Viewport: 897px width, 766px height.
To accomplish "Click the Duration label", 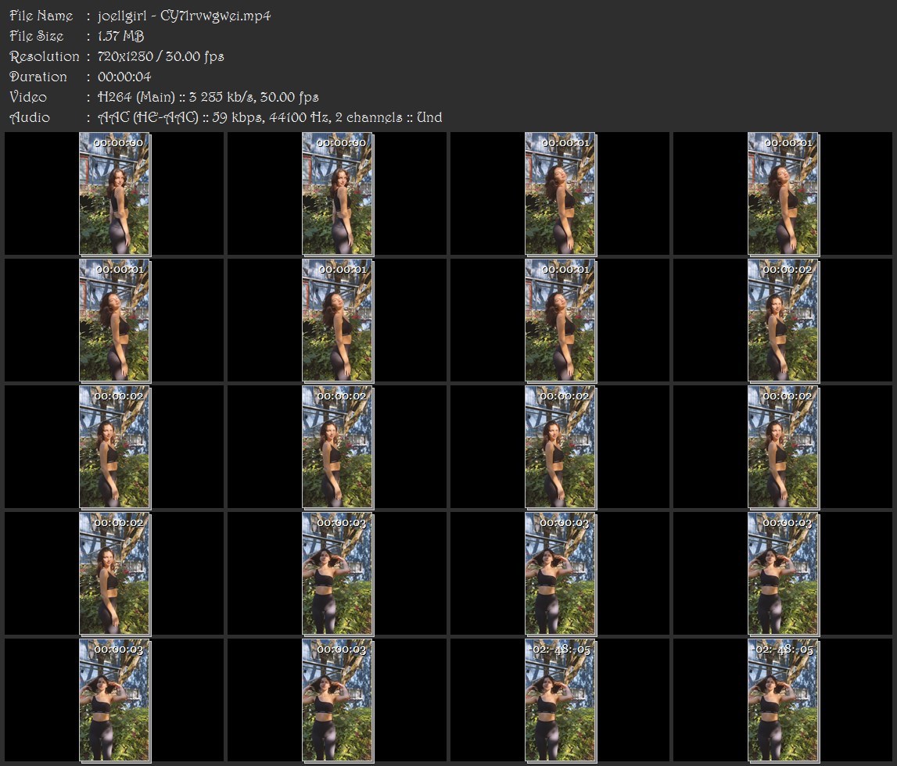I will pos(38,77).
